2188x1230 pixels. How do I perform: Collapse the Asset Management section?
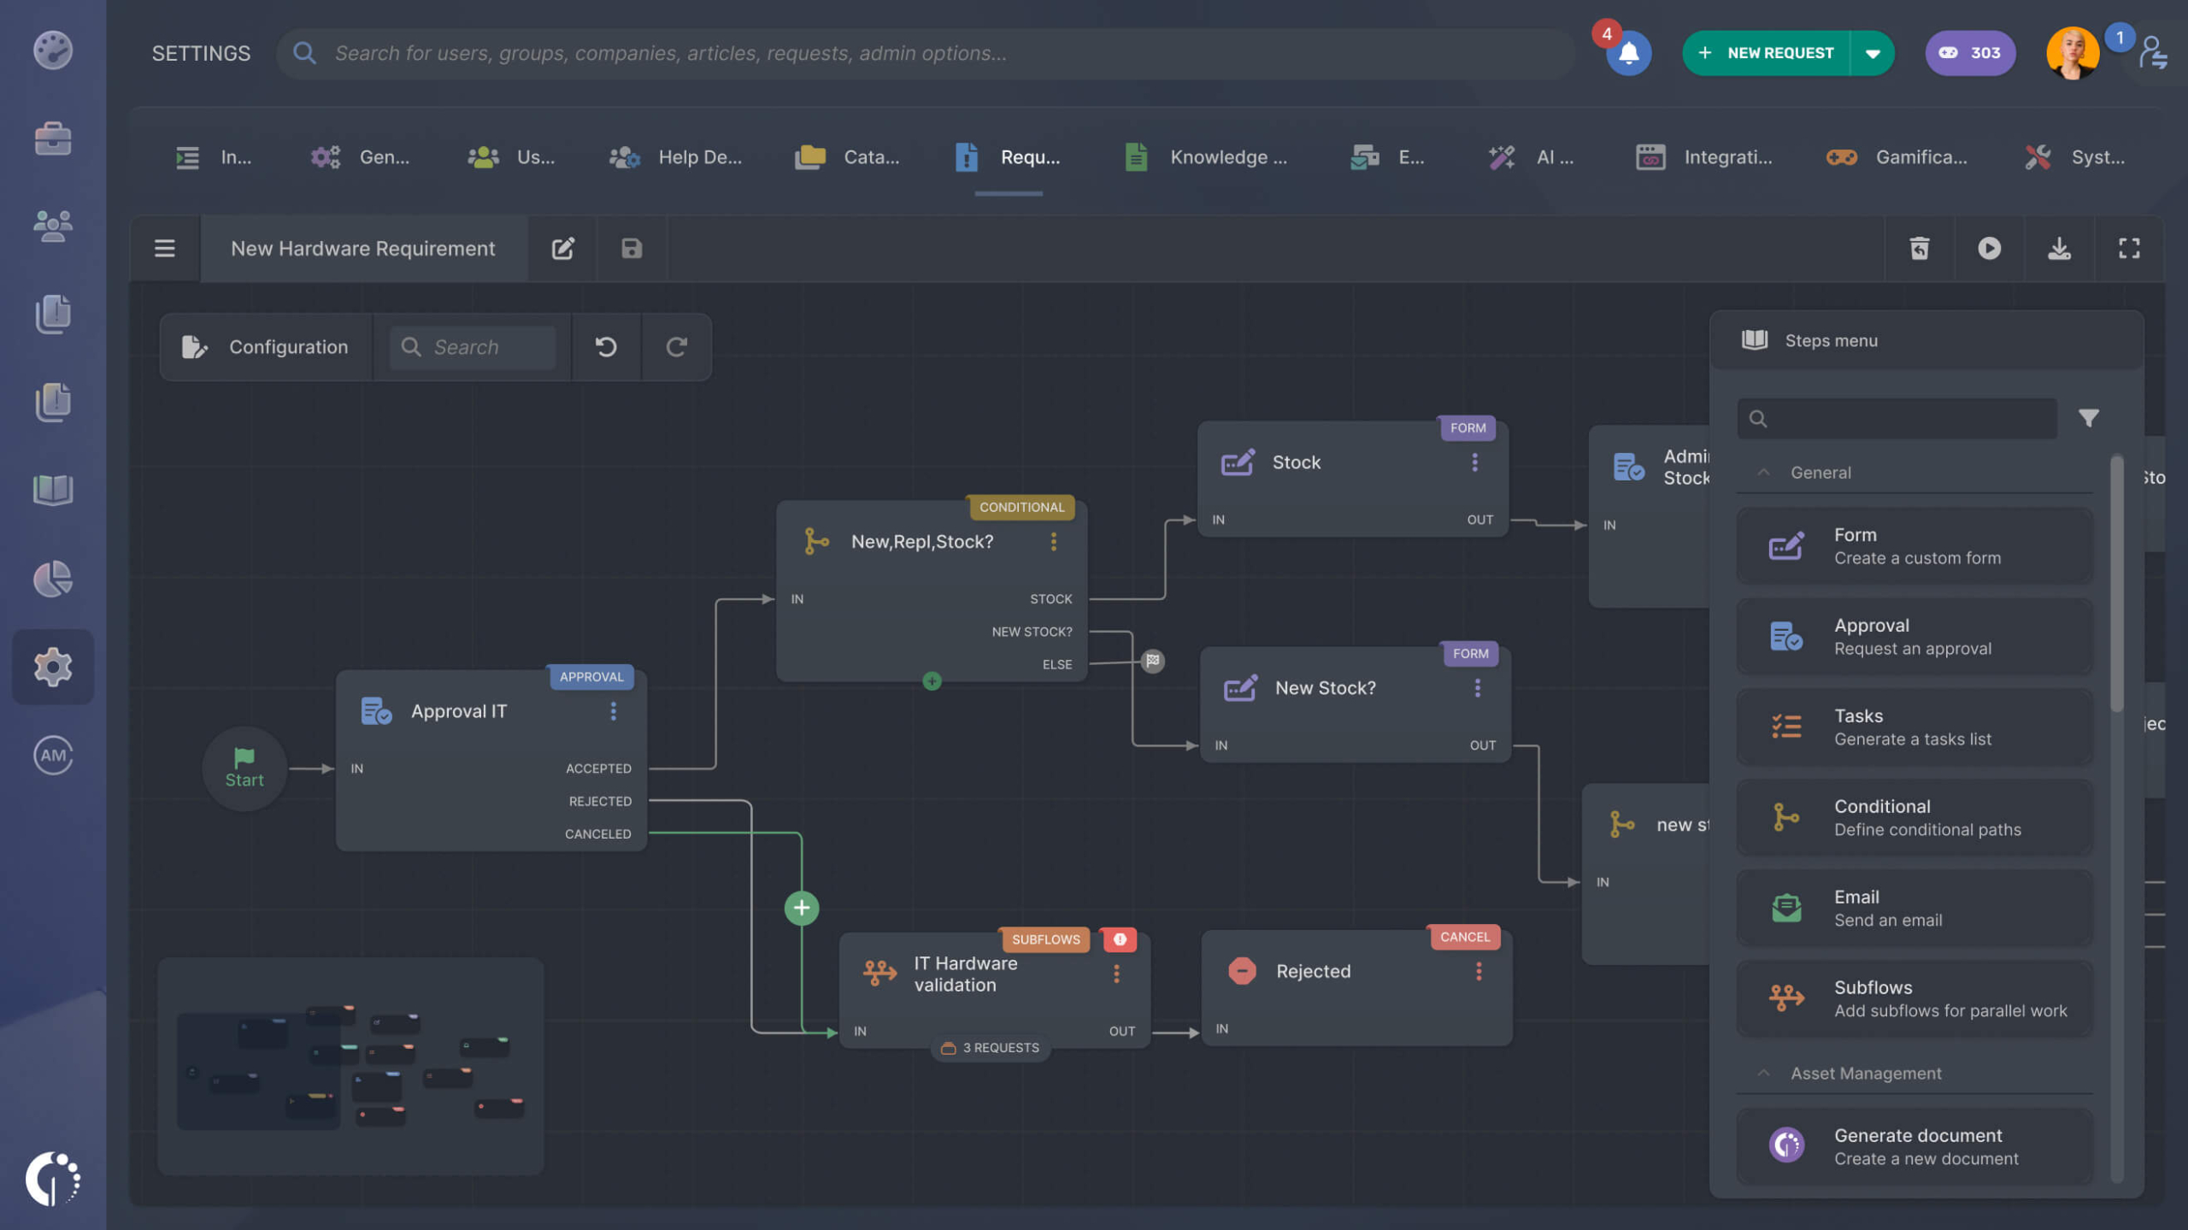pos(1764,1073)
